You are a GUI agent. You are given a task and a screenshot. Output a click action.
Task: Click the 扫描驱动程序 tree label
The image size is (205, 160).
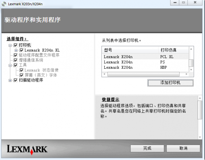[31, 80]
